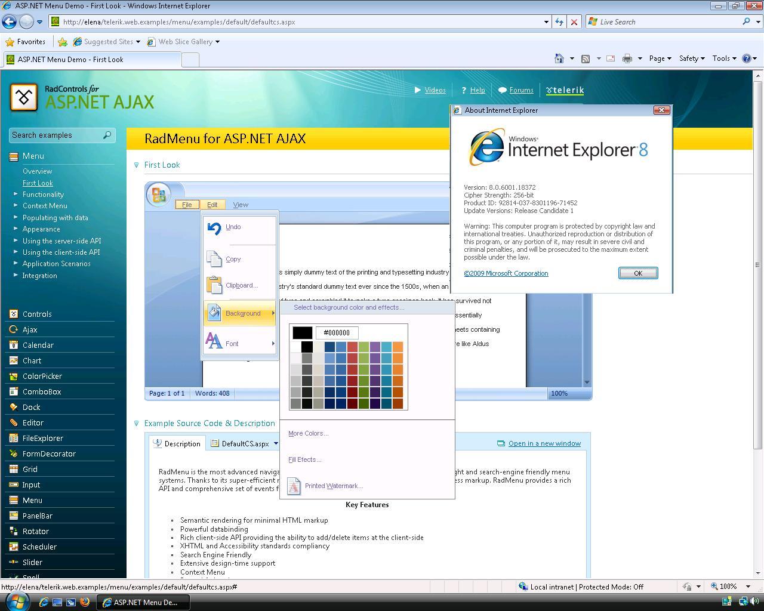Open the Suggested Sites favorites item

pyautogui.click(x=107, y=42)
